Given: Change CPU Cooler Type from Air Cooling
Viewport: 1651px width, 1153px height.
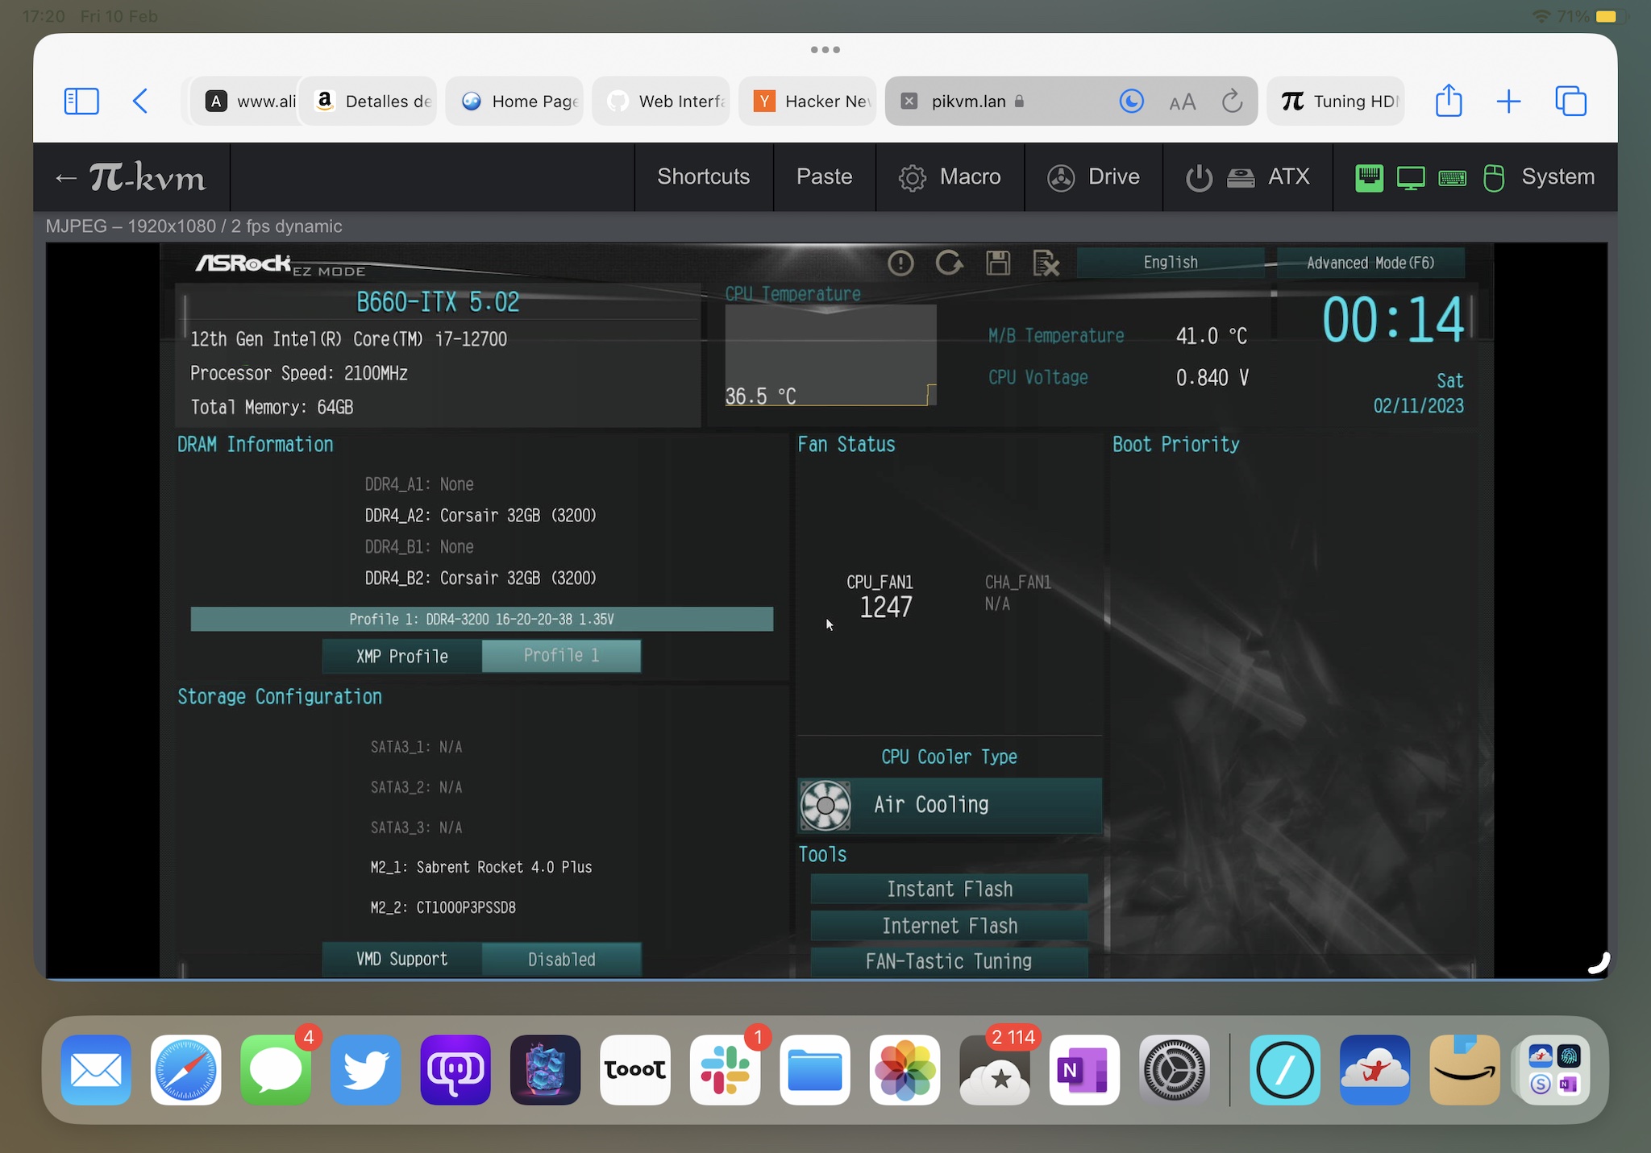Looking at the screenshot, I should click(x=950, y=805).
